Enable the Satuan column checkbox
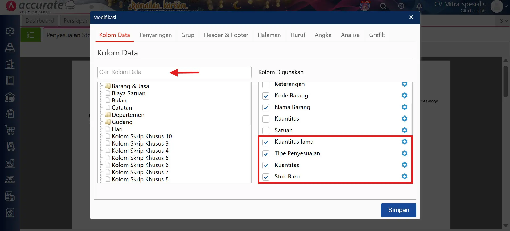The image size is (510, 231). tap(266, 131)
